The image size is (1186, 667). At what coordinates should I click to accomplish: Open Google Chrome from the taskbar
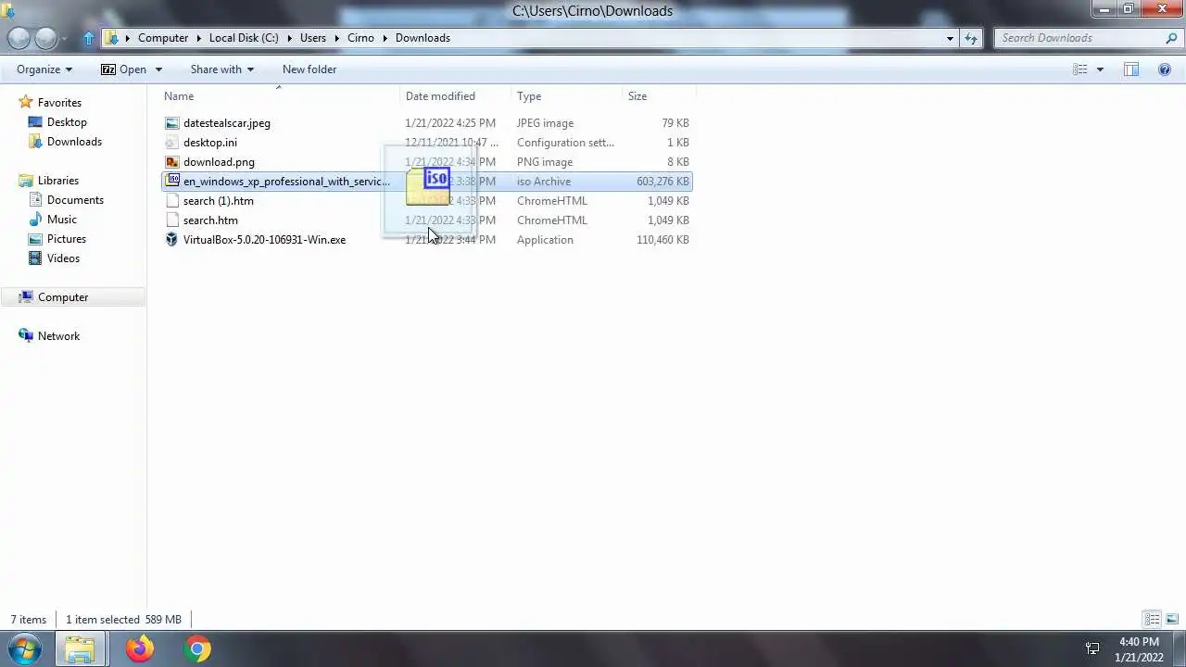[x=197, y=649]
